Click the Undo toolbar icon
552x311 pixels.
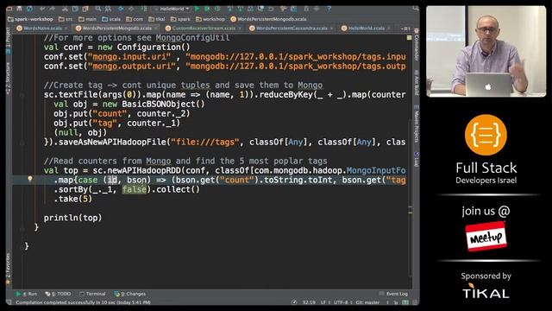click(x=42, y=8)
